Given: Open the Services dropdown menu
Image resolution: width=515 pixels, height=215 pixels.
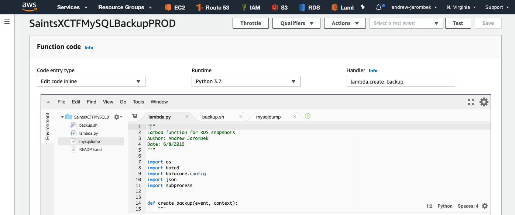Looking at the screenshot, I should [x=72, y=7].
